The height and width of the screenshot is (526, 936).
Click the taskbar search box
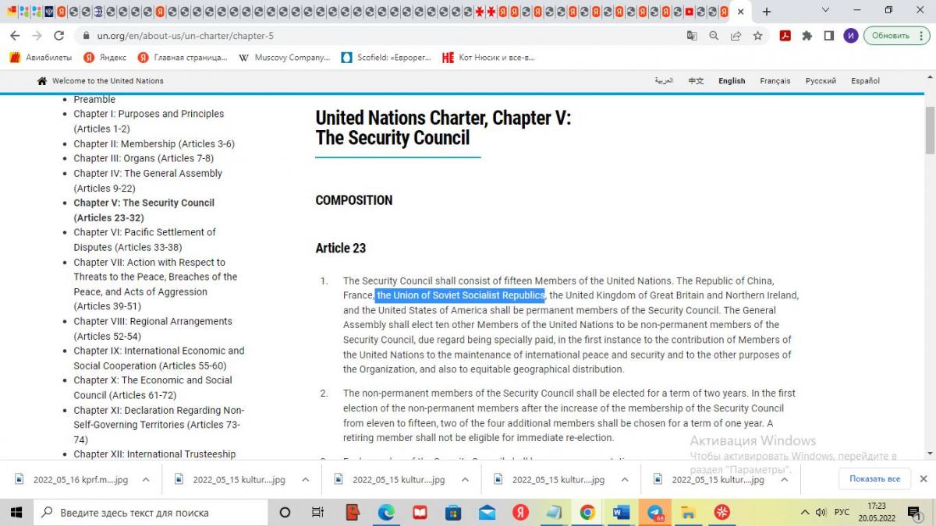[151, 512]
